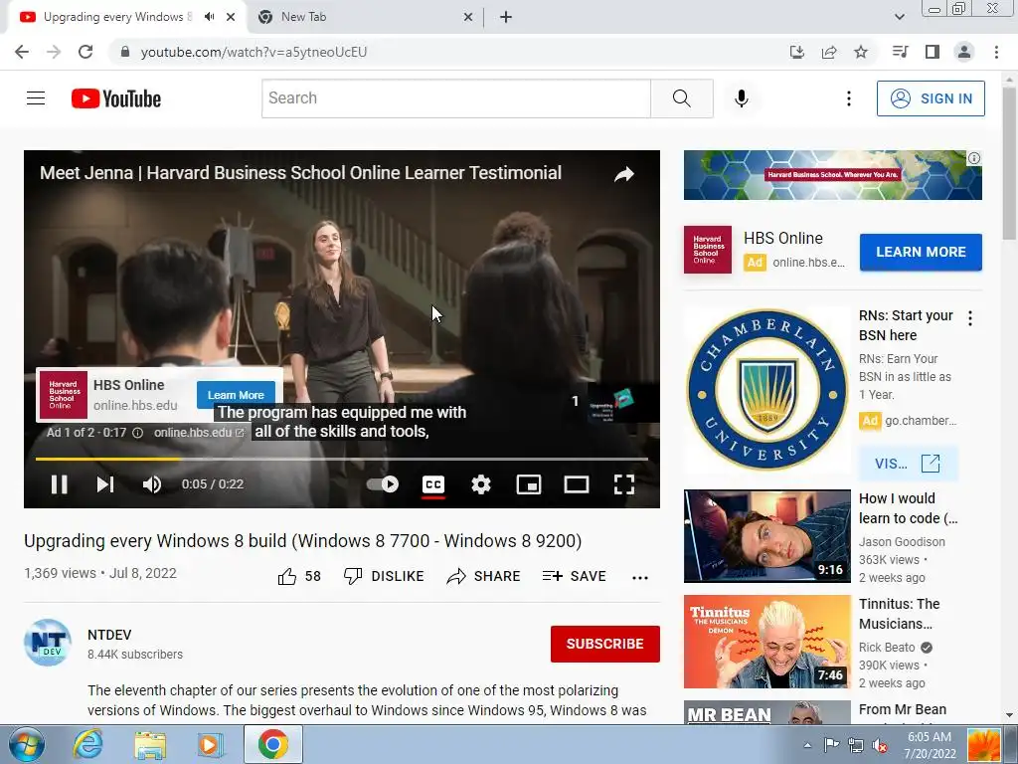Open the YouTube hamburger guide menu
The image size is (1018, 764).
tap(36, 98)
